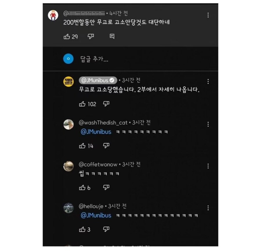Open options menu for @coffetwonow's comment
This screenshot has height=251, width=261.
tap(208, 166)
